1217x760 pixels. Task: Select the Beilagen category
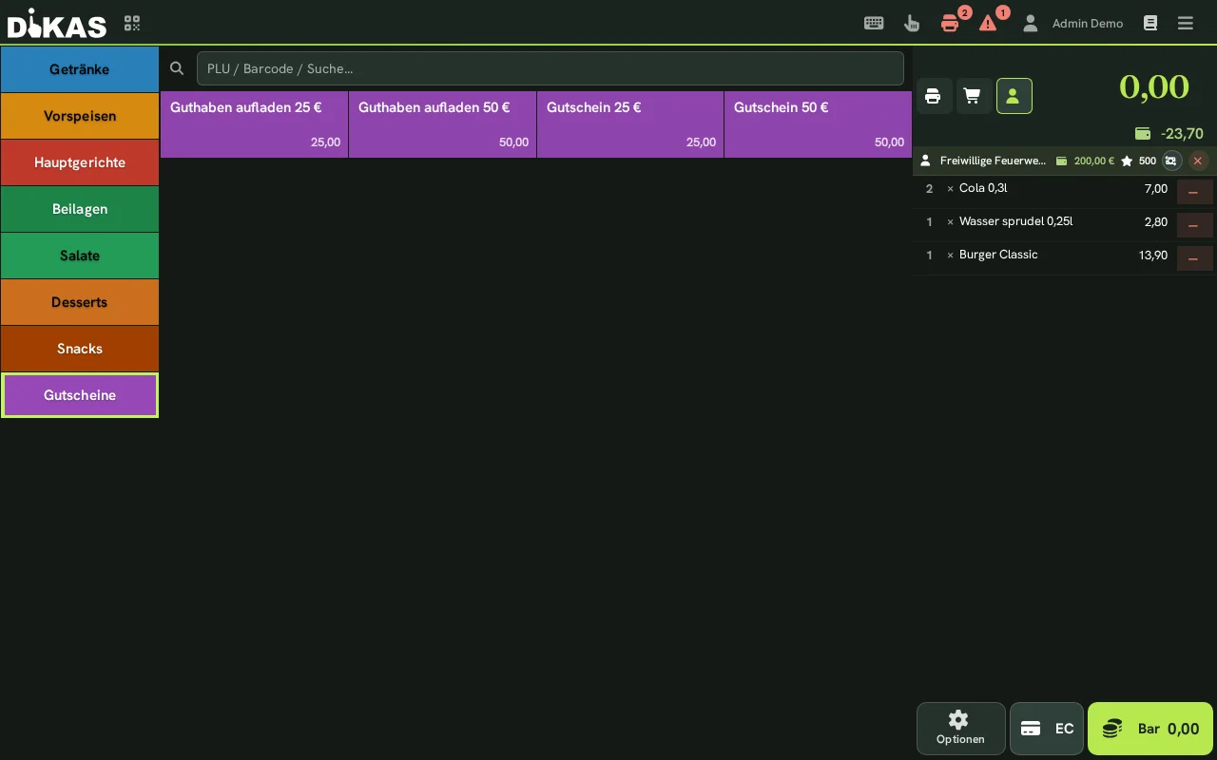click(80, 209)
